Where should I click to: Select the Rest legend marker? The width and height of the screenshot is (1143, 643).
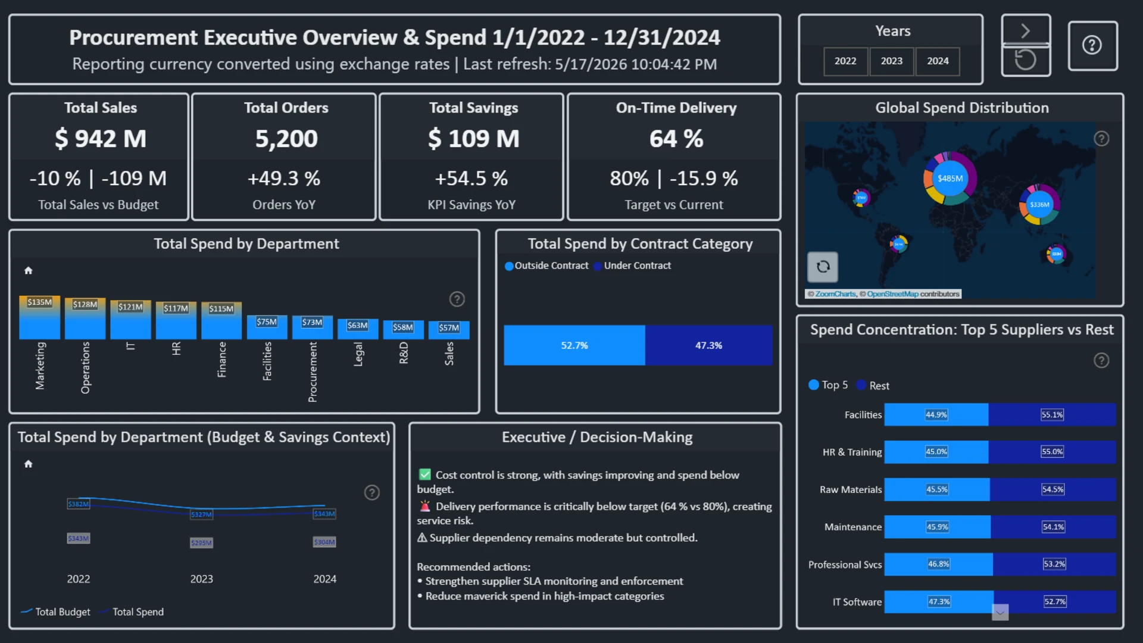[x=861, y=385]
